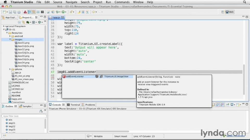Collapse the images folder
Image resolution: width=250 pixels, height=140 pixels.
tap(10, 39)
